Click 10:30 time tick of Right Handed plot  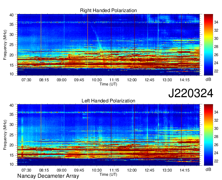coord(97,80)
